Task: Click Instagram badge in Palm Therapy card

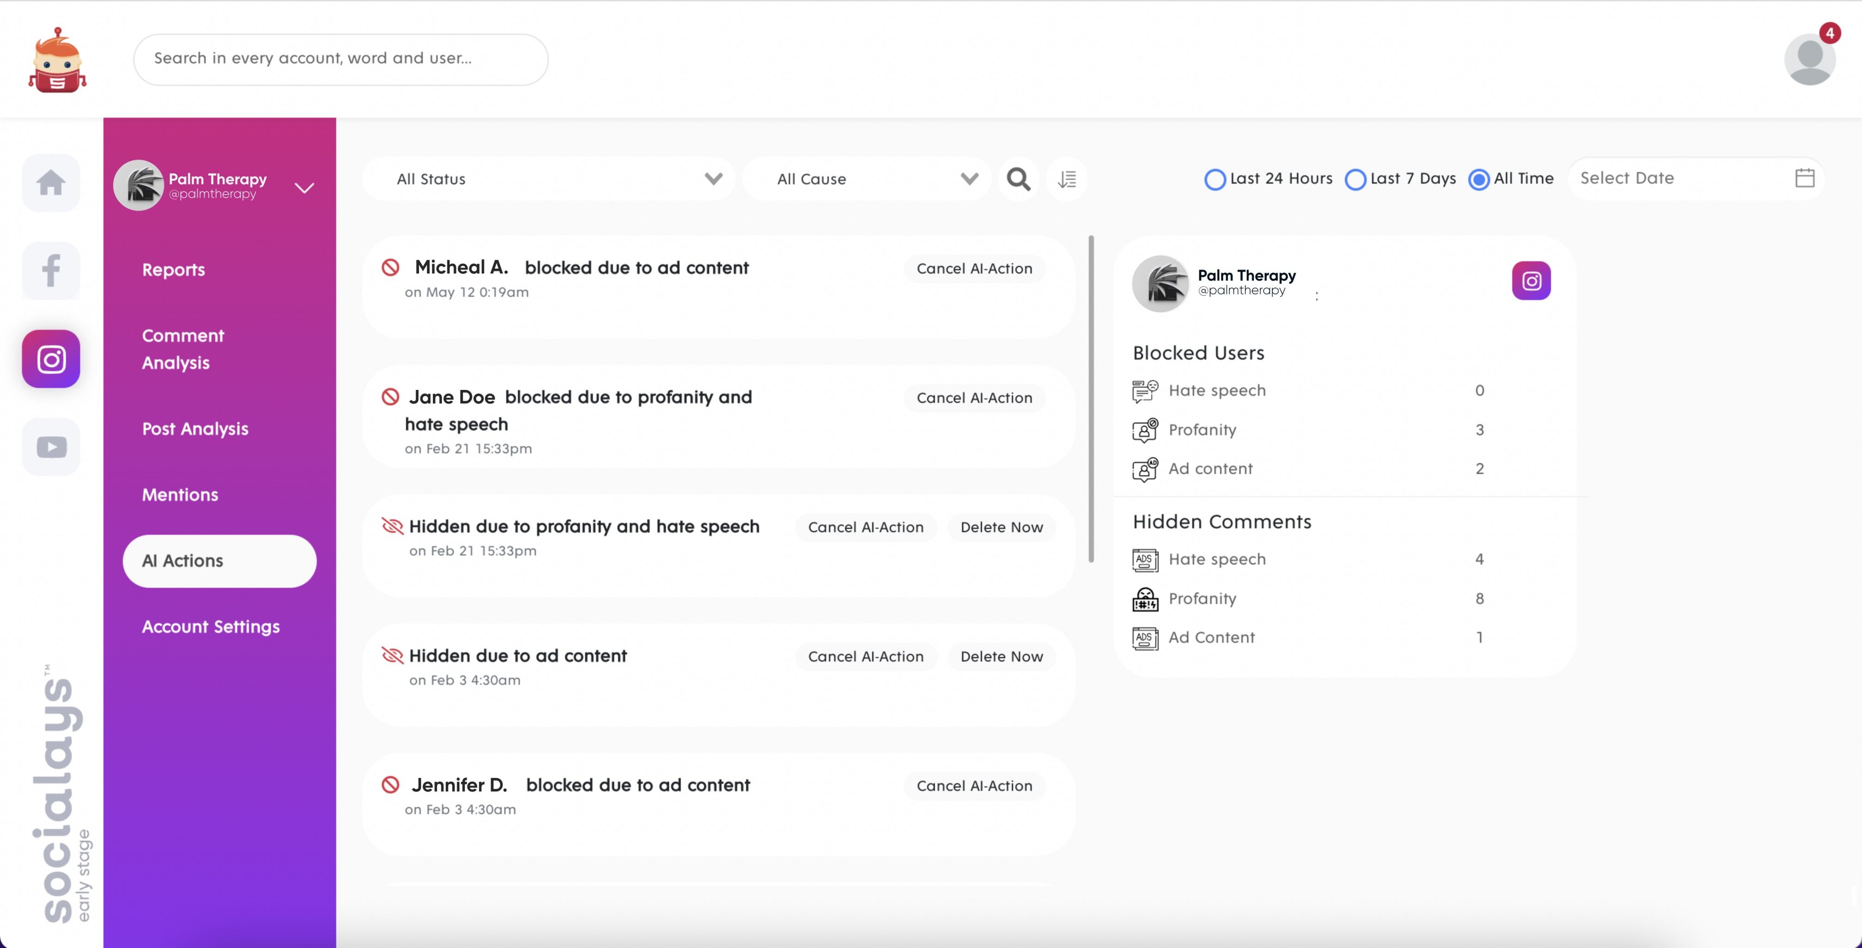Action: coord(1531,280)
